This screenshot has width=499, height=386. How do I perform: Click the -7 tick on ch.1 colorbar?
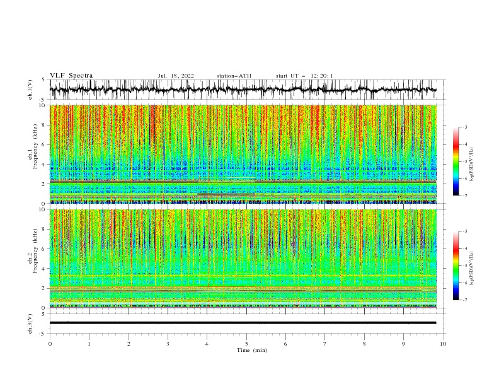coord(464,196)
